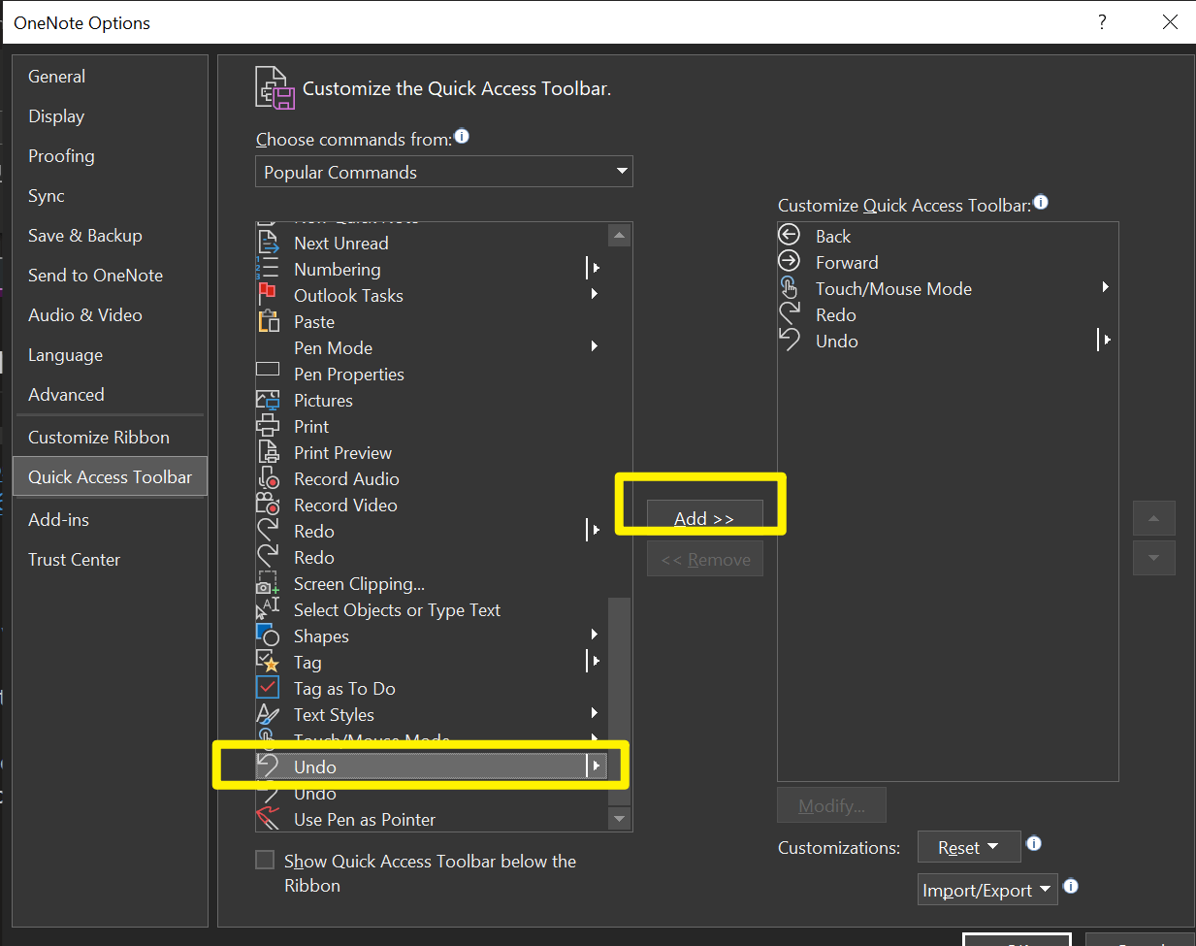Click the << Remove button
Viewport: 1196px width, 946px height.
point(705,559)
